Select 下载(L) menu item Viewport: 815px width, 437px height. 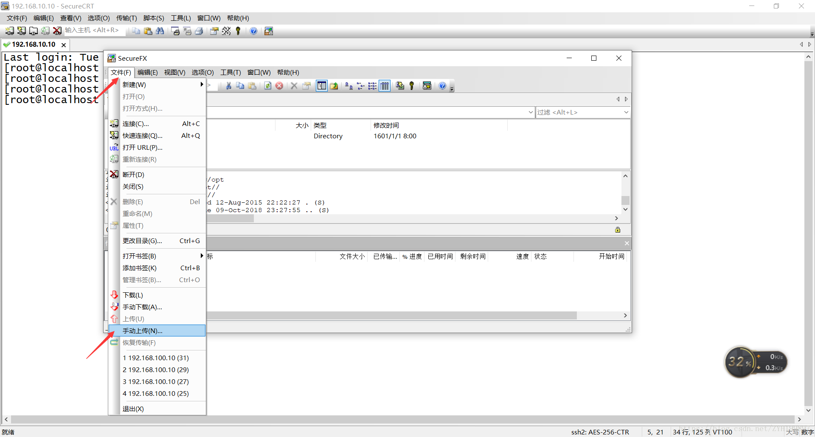coord(157,295)
